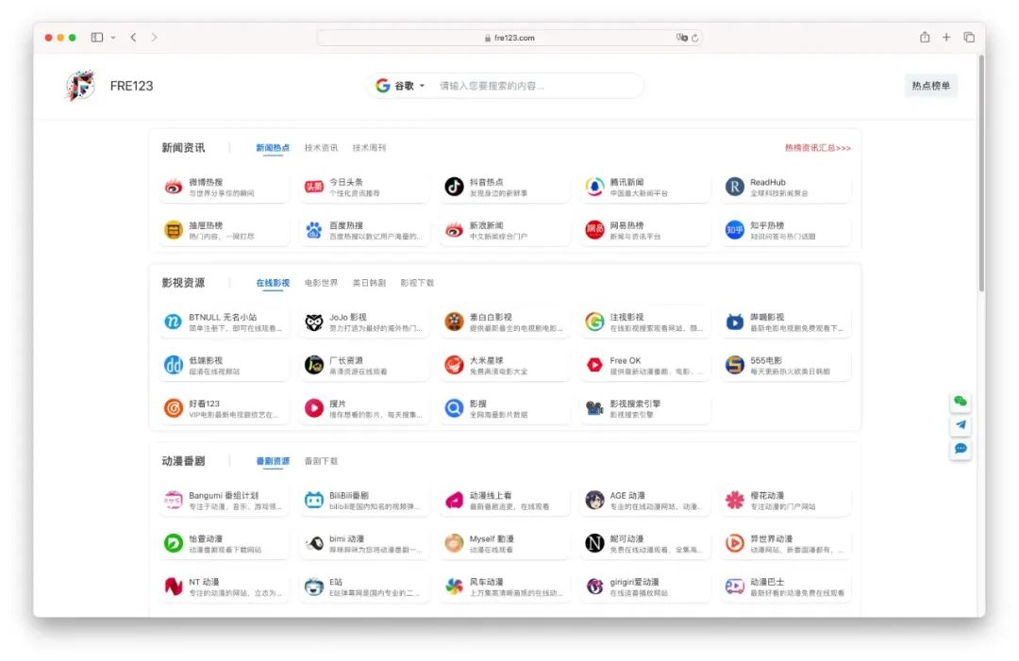Open the 好看123 card
1019x661 pixels.
pyautogui.click(x=225, y=408)
